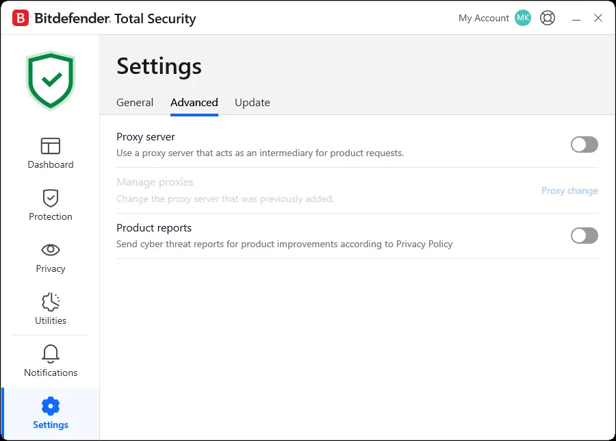Click the MK account avatar
616x441 pixels.
[522, 18]
